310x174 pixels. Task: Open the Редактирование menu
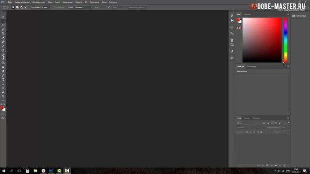22,2
